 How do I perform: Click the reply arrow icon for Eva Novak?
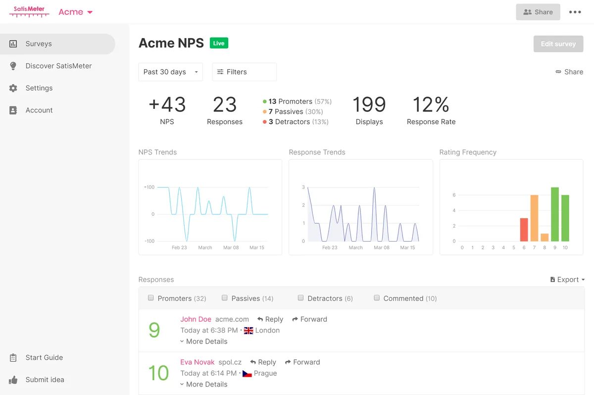(253, 362)
